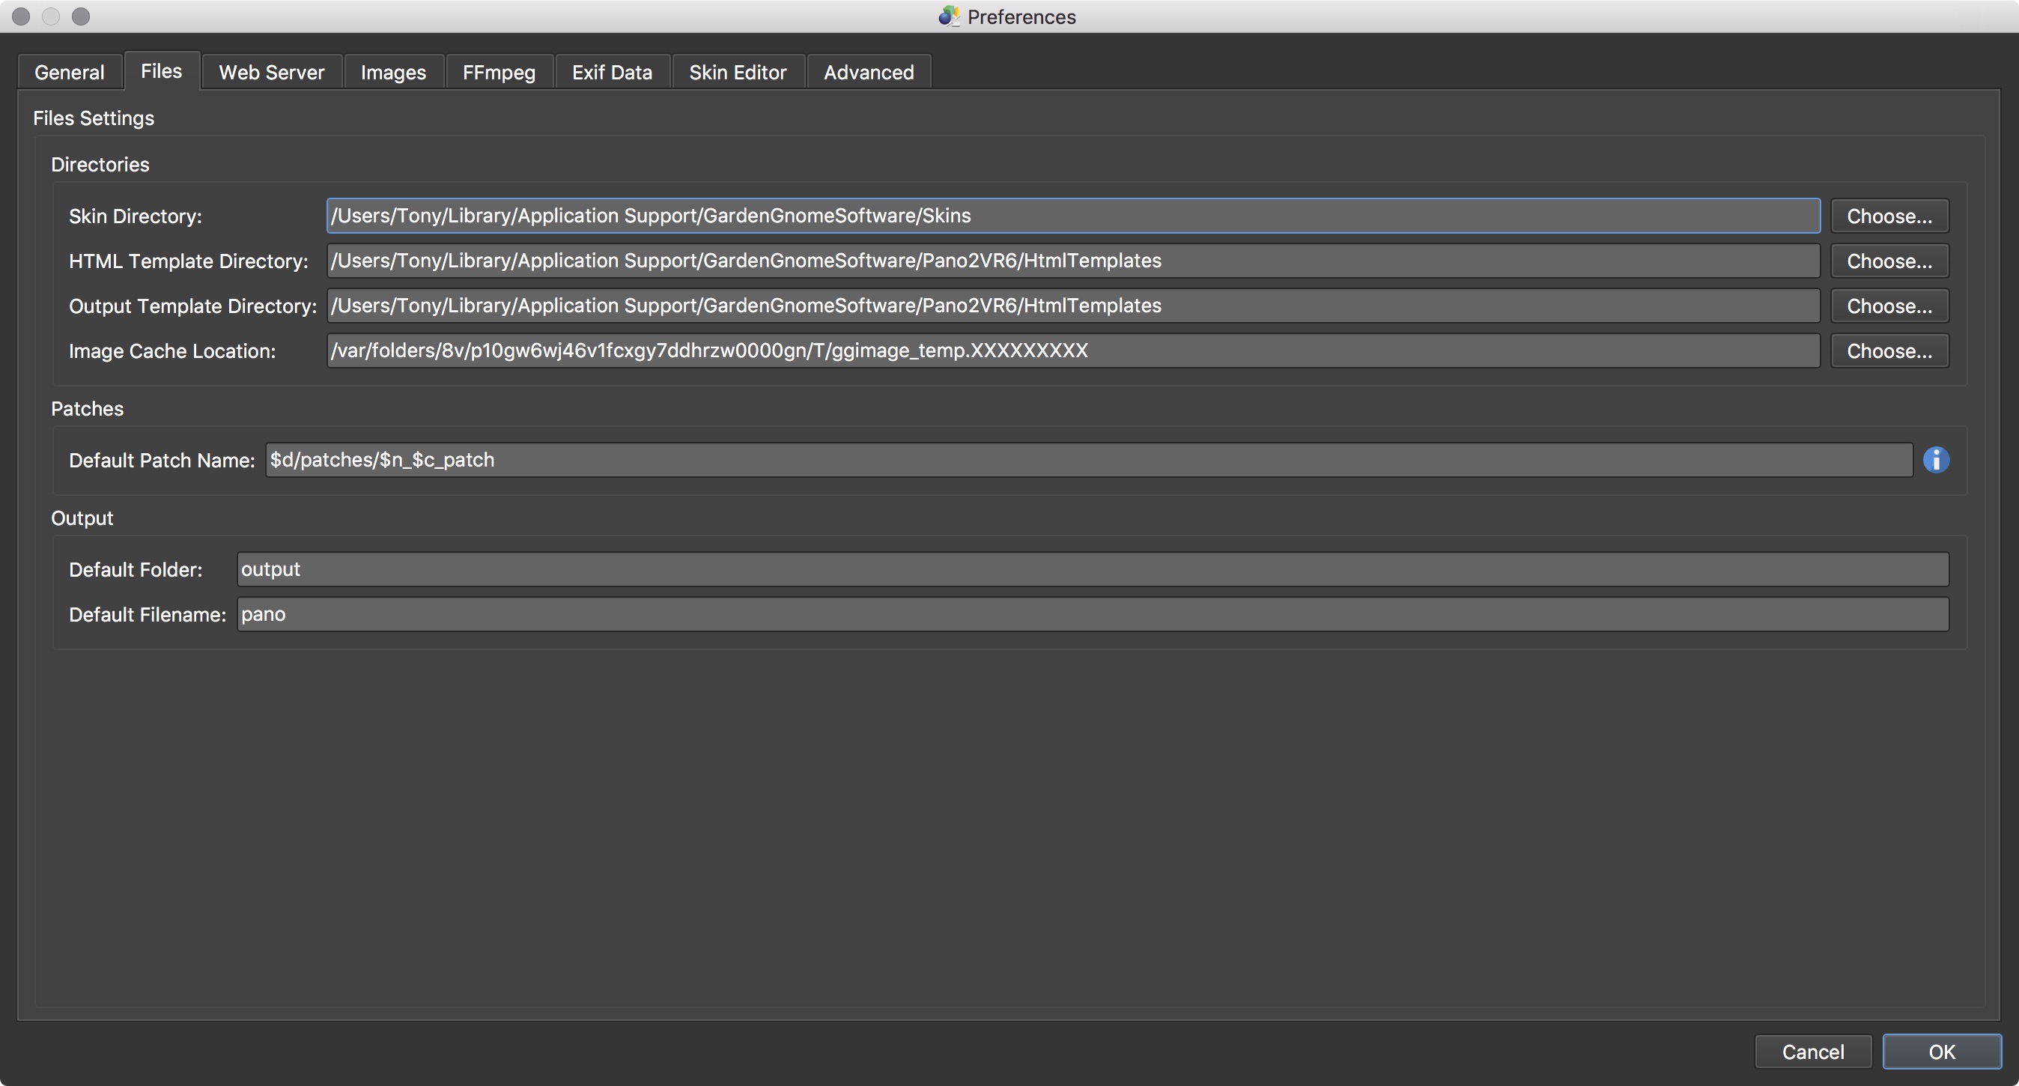
Task: Open the FFmpeg preferences tab
Action: point(497,72)
